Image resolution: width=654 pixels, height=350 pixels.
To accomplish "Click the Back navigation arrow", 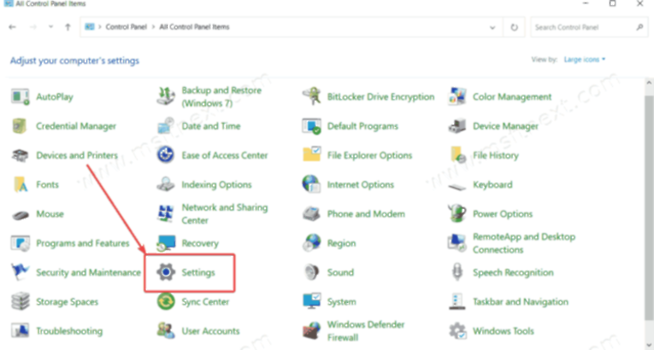I will (13, 27).
